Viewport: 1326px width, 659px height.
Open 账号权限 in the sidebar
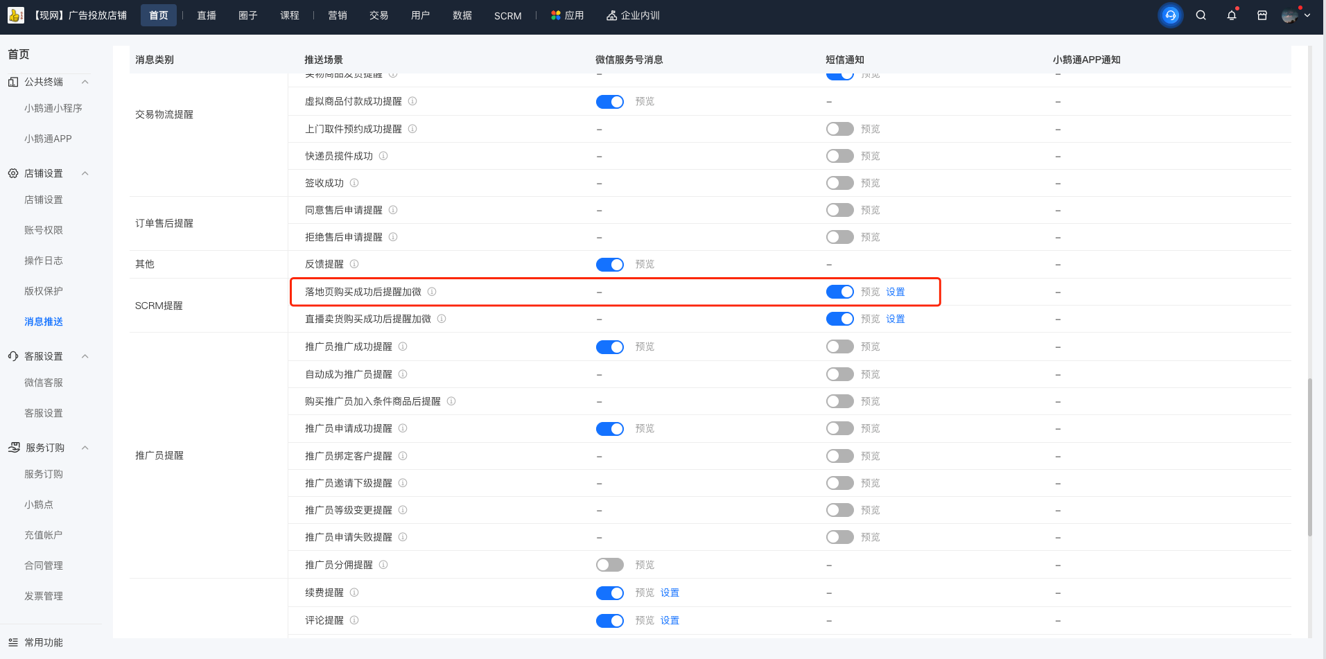(44, 230)
